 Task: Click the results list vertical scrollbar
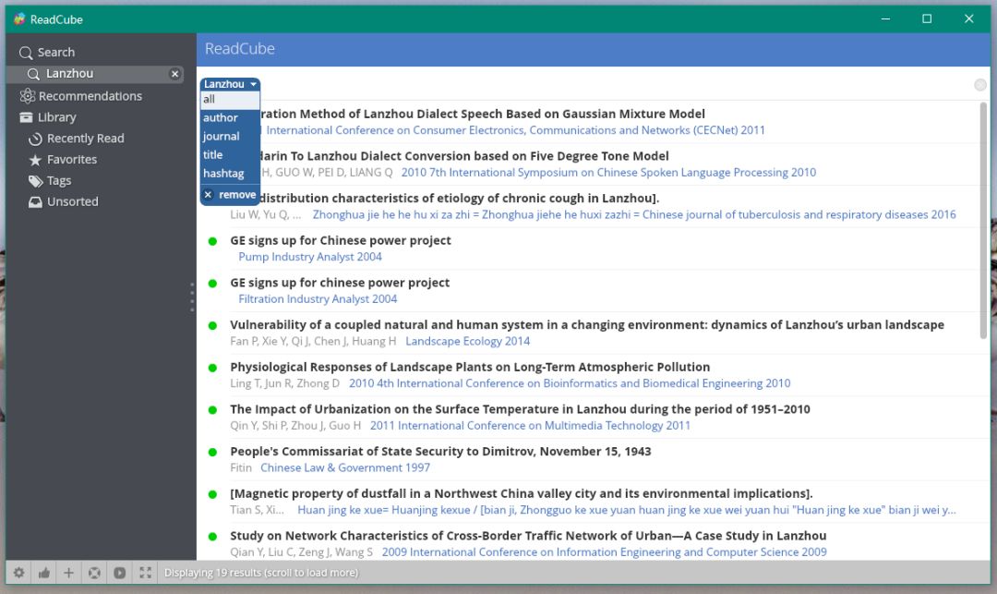[x=984, y=220]
